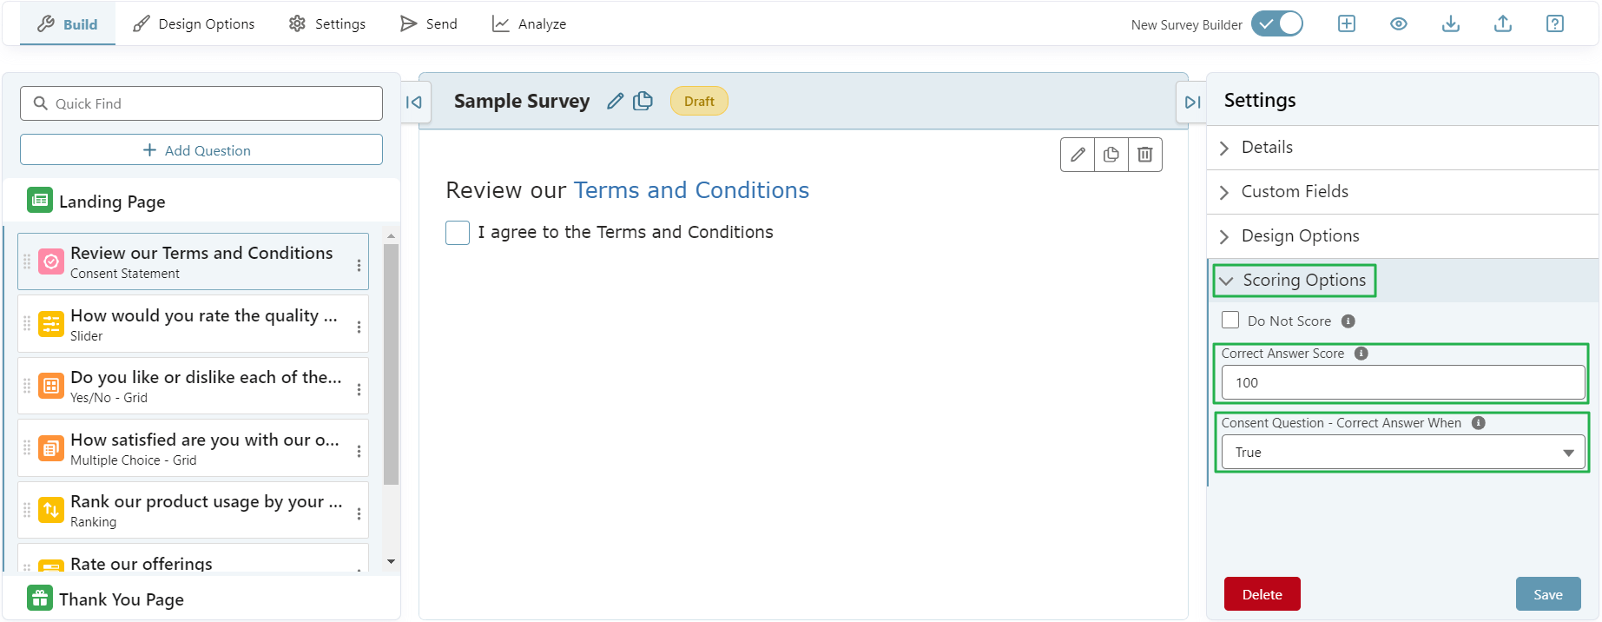Click the add-new plus icon in top toolbar
Viewport: 1602px width, 622px height.
coord(1346,23)
